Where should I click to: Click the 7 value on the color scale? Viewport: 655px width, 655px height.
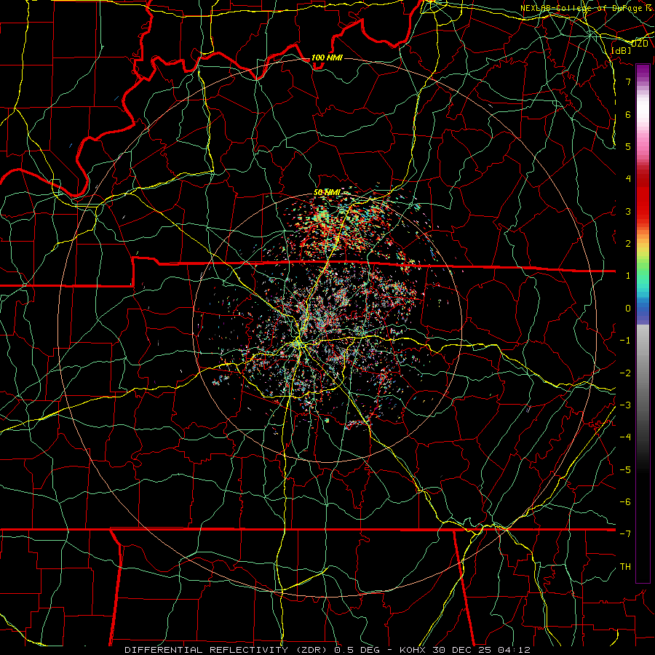point(628,82)
